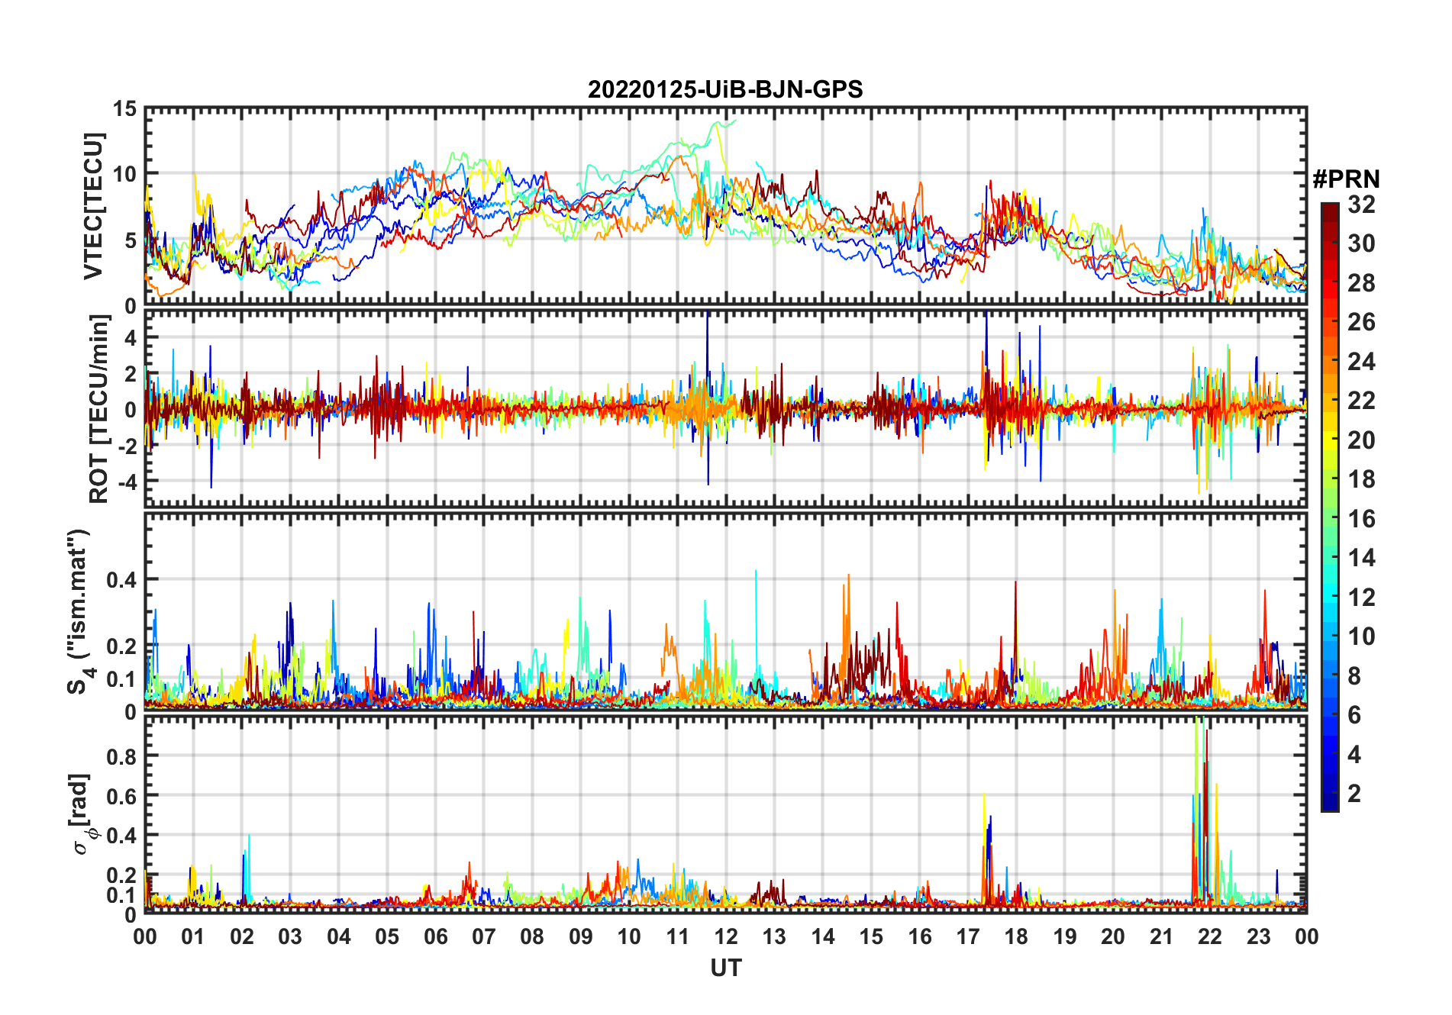Select the "ROT [TECU/min]" y-axis label
This screenshot has height=1015, width=1452.
99,409
